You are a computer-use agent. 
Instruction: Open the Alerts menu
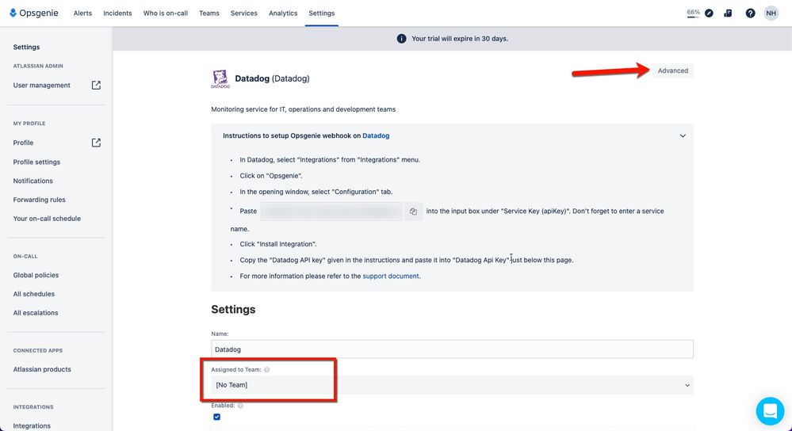82,13
